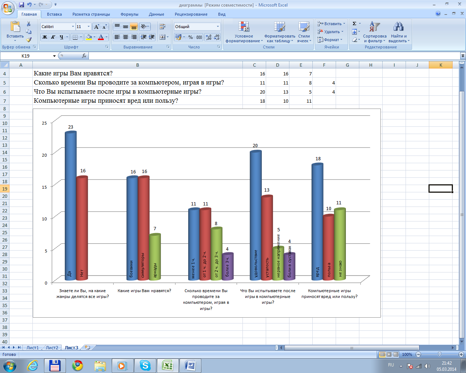Click the Format Painter brush icon
The image size is (466, 373).
click(x=29, y=40)
